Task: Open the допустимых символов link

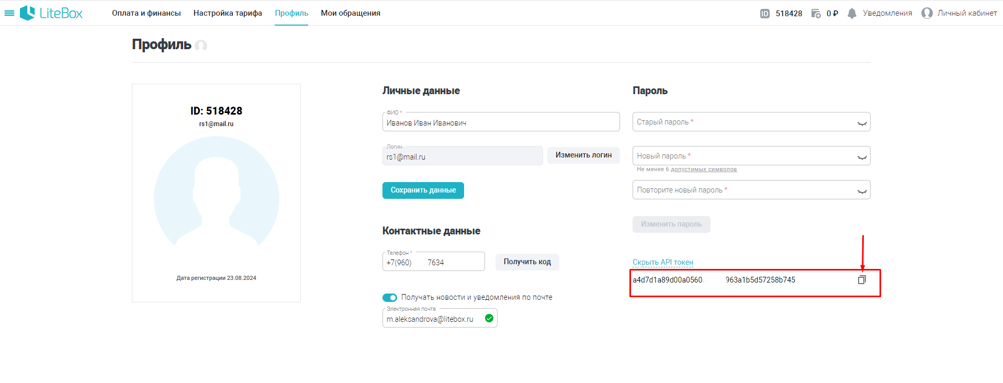Action: tap(704, 170)
